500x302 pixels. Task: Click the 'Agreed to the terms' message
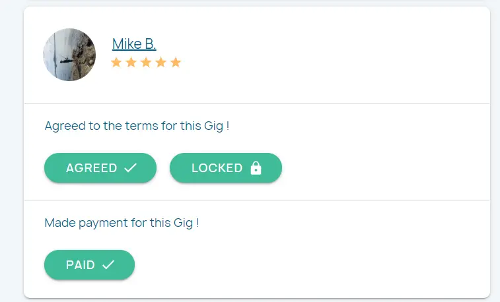click(x=137, y=125)
